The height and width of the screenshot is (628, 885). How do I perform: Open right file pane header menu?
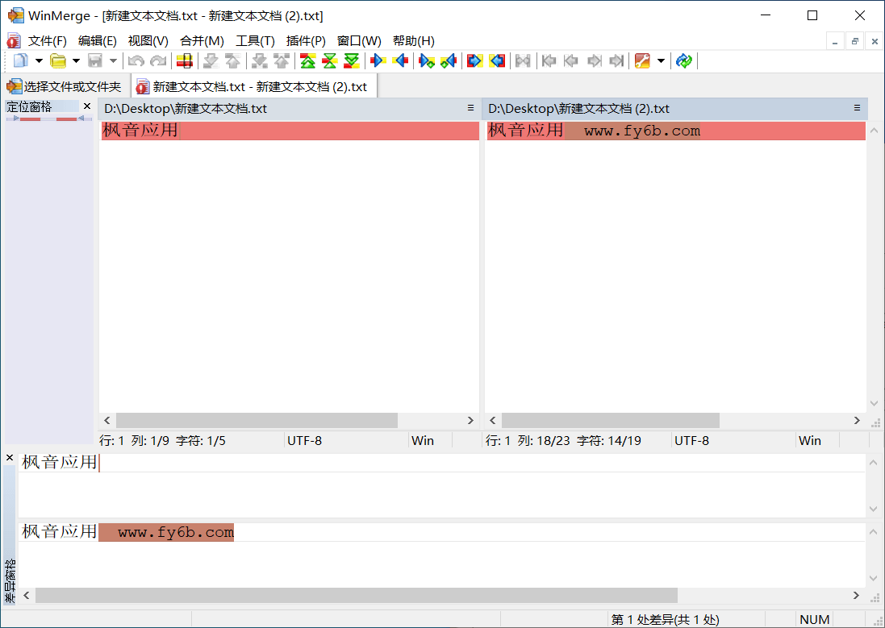coord(857,108)
